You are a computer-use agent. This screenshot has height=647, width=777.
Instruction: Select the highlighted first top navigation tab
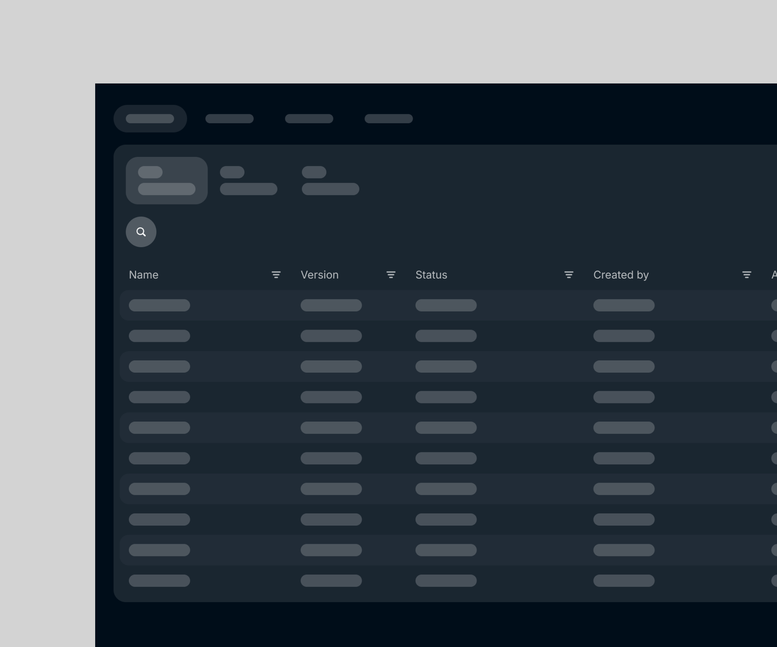(150, 119)
